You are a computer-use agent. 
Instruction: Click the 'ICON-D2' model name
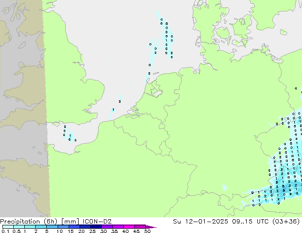pos(97,221)
